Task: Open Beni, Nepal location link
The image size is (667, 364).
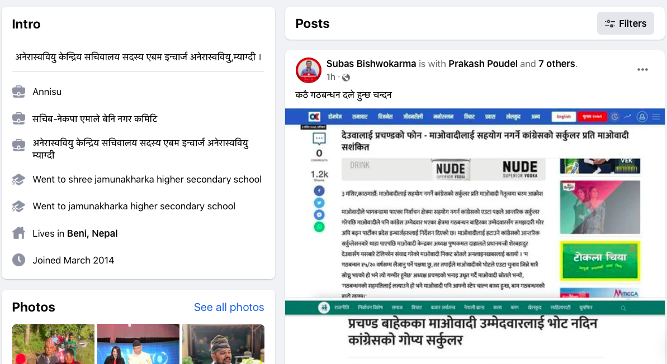Action: pyautogui.click(x=92, y=233)
